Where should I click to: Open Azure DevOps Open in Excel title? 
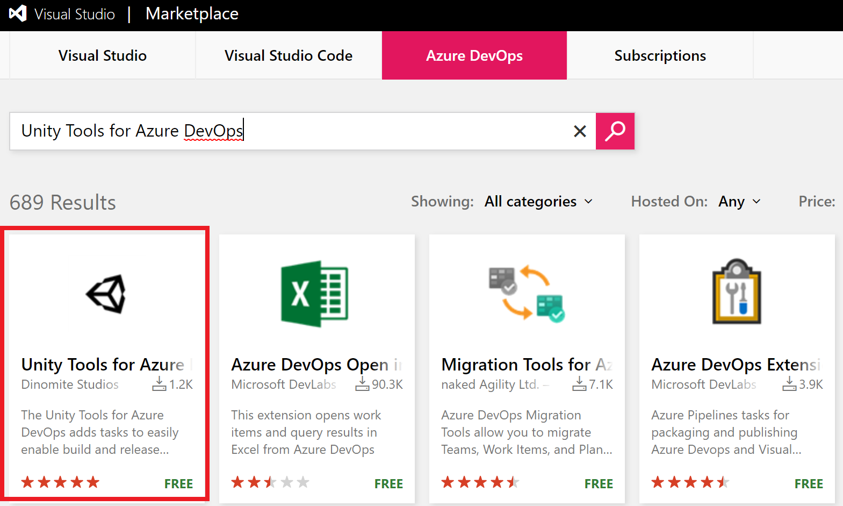(x=316, y=365)
